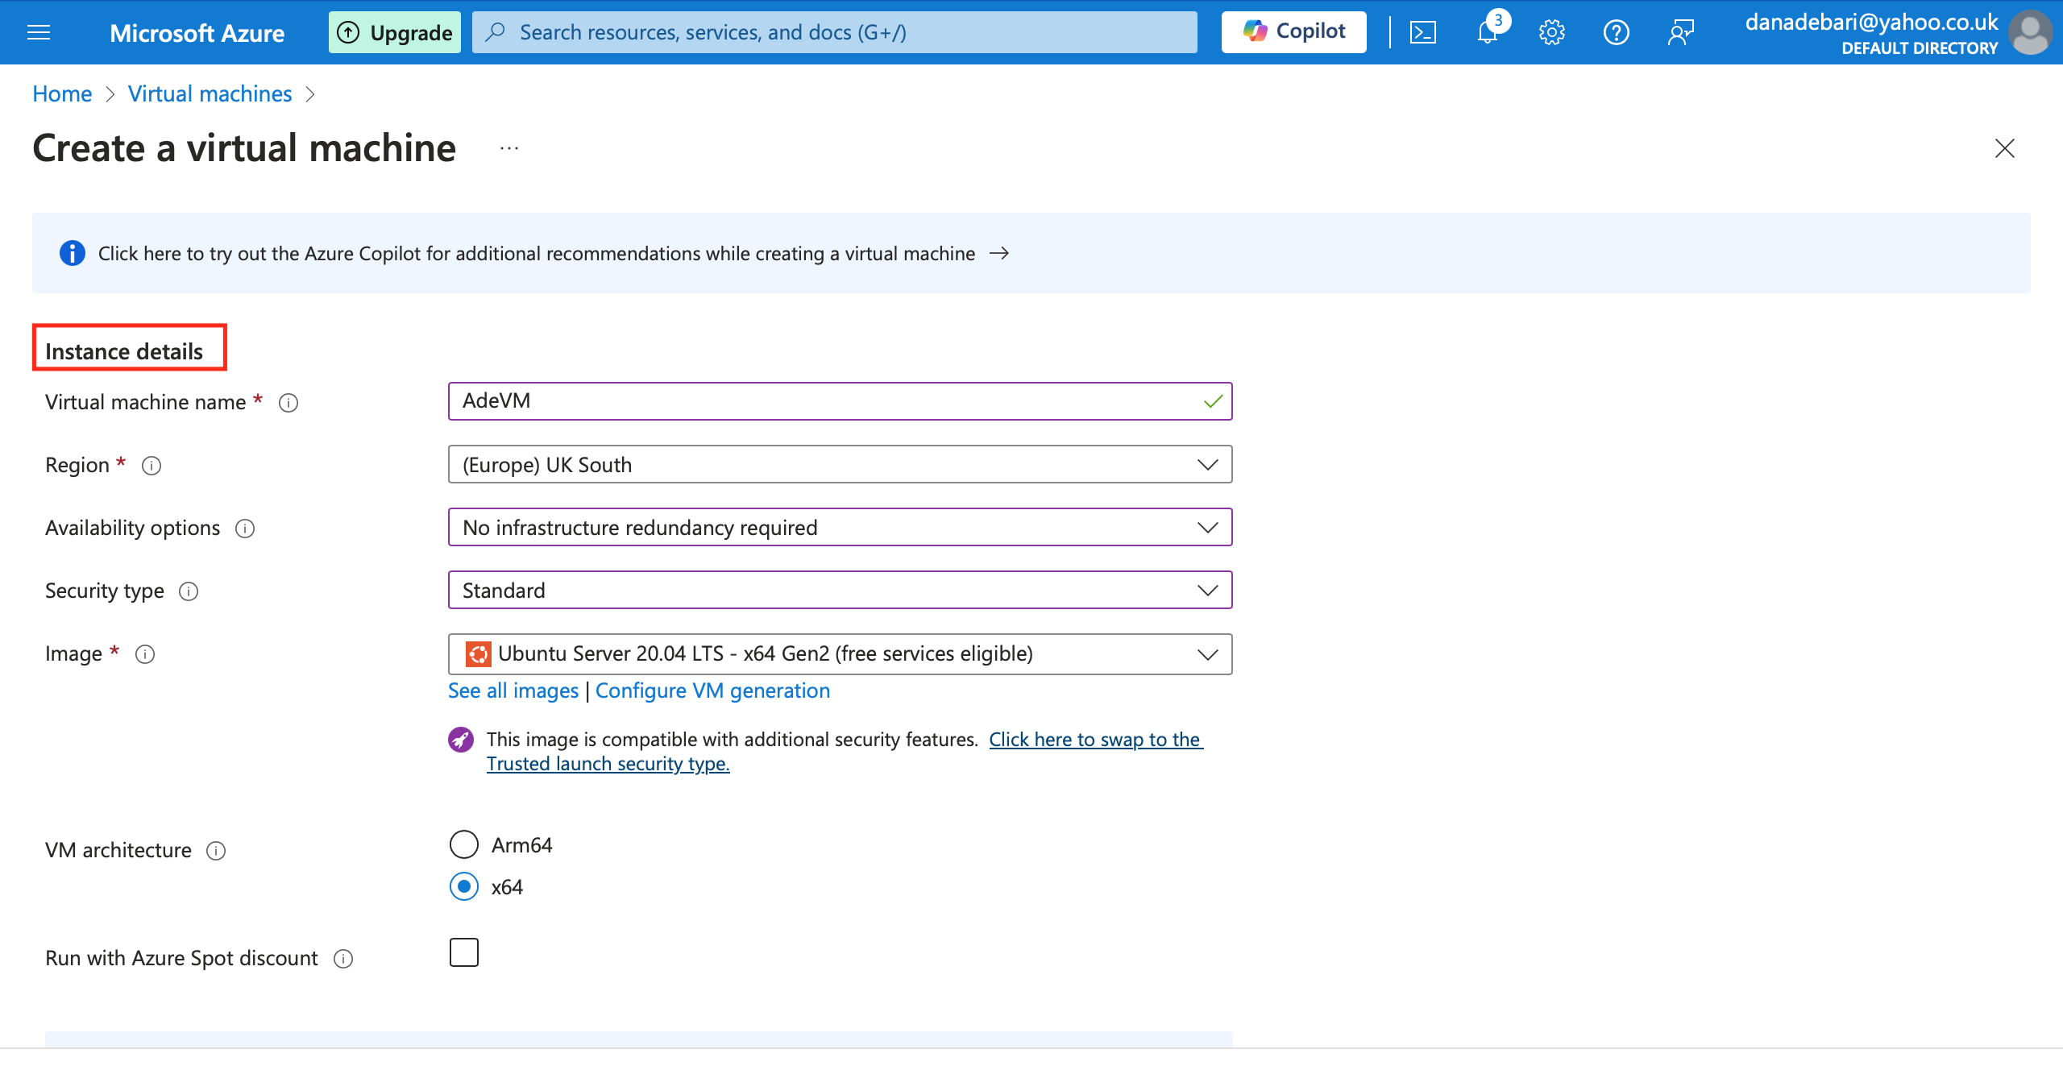Image resolution: width=2063 pixels, height=1070 pixels.
Task: Open the portal settings gear
Action: [x=1551, y=32]
